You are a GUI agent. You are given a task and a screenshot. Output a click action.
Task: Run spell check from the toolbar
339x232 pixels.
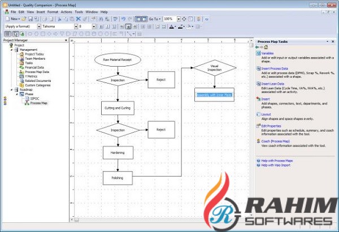115,19
